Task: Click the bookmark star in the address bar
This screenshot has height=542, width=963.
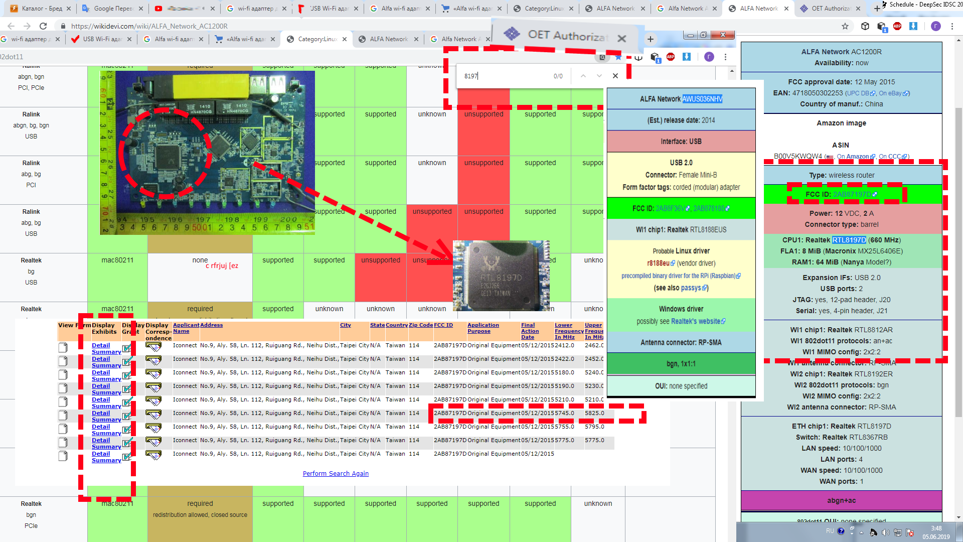Action: (x=845, y=26)
